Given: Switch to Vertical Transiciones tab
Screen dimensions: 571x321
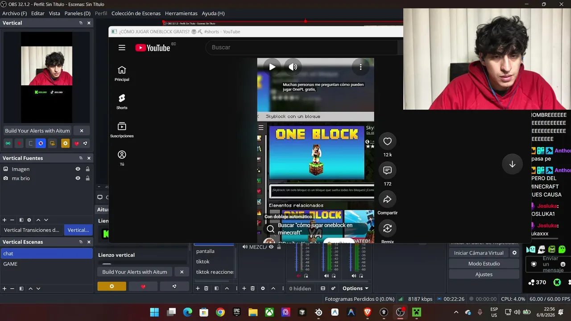Looking at the screenshot, I should click(32, 230).
